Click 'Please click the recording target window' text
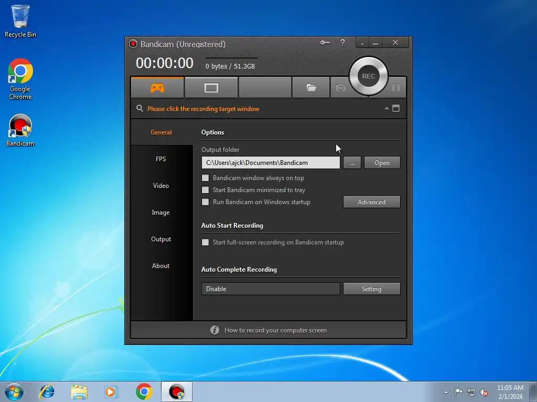537x402 pixels. (203, 109)
